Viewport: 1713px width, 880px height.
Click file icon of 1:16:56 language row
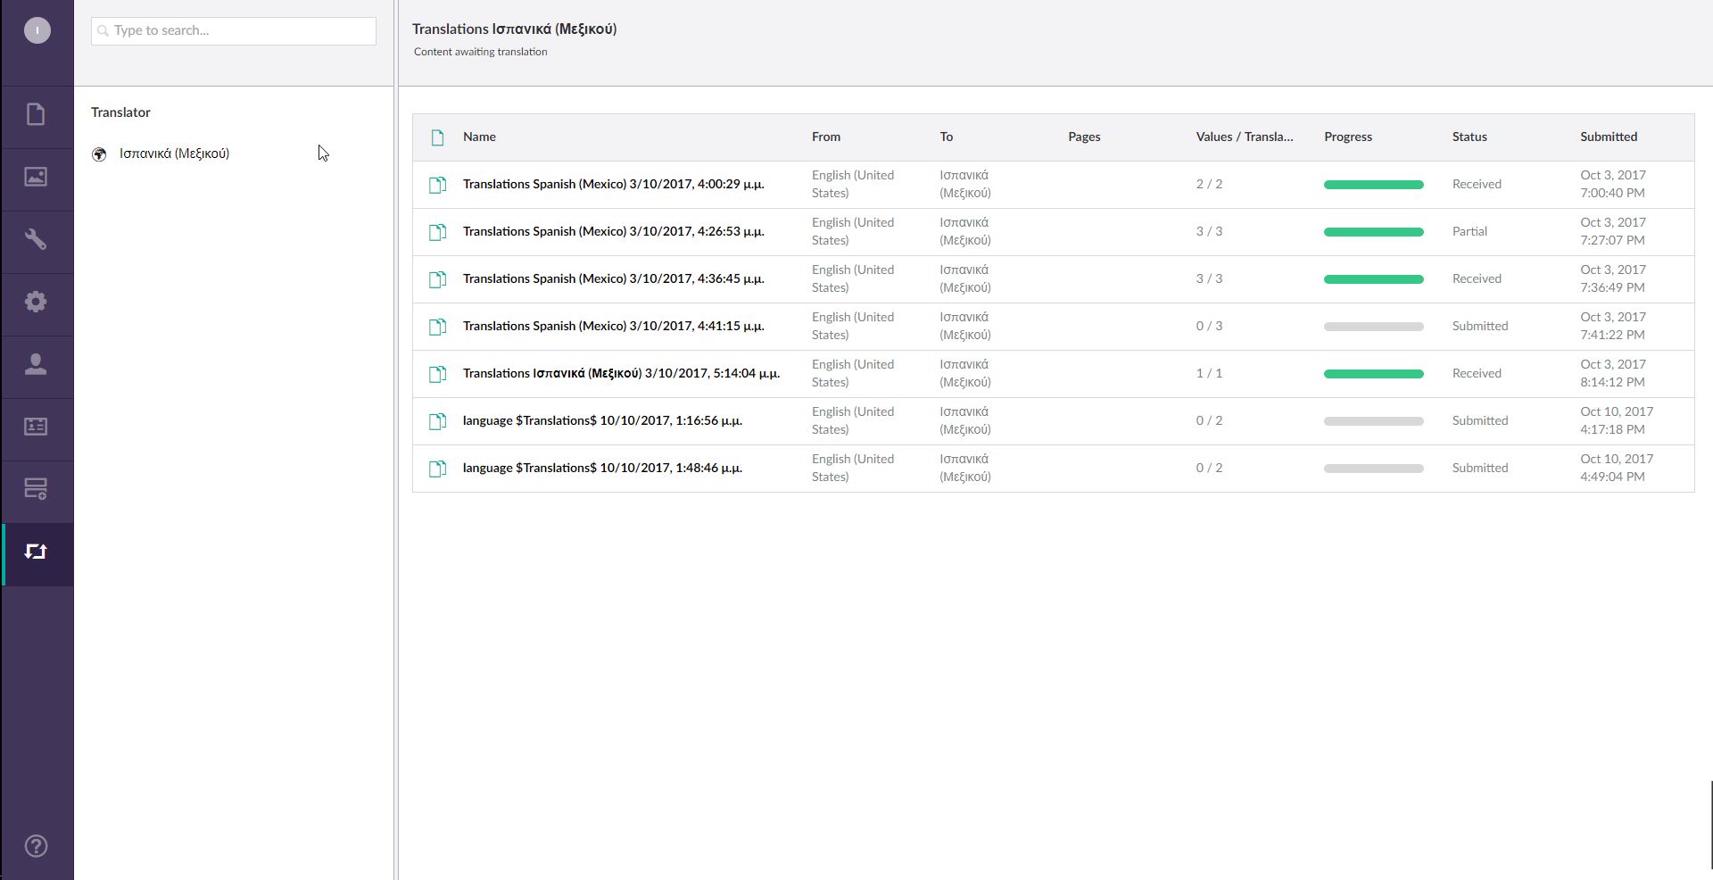437,421
